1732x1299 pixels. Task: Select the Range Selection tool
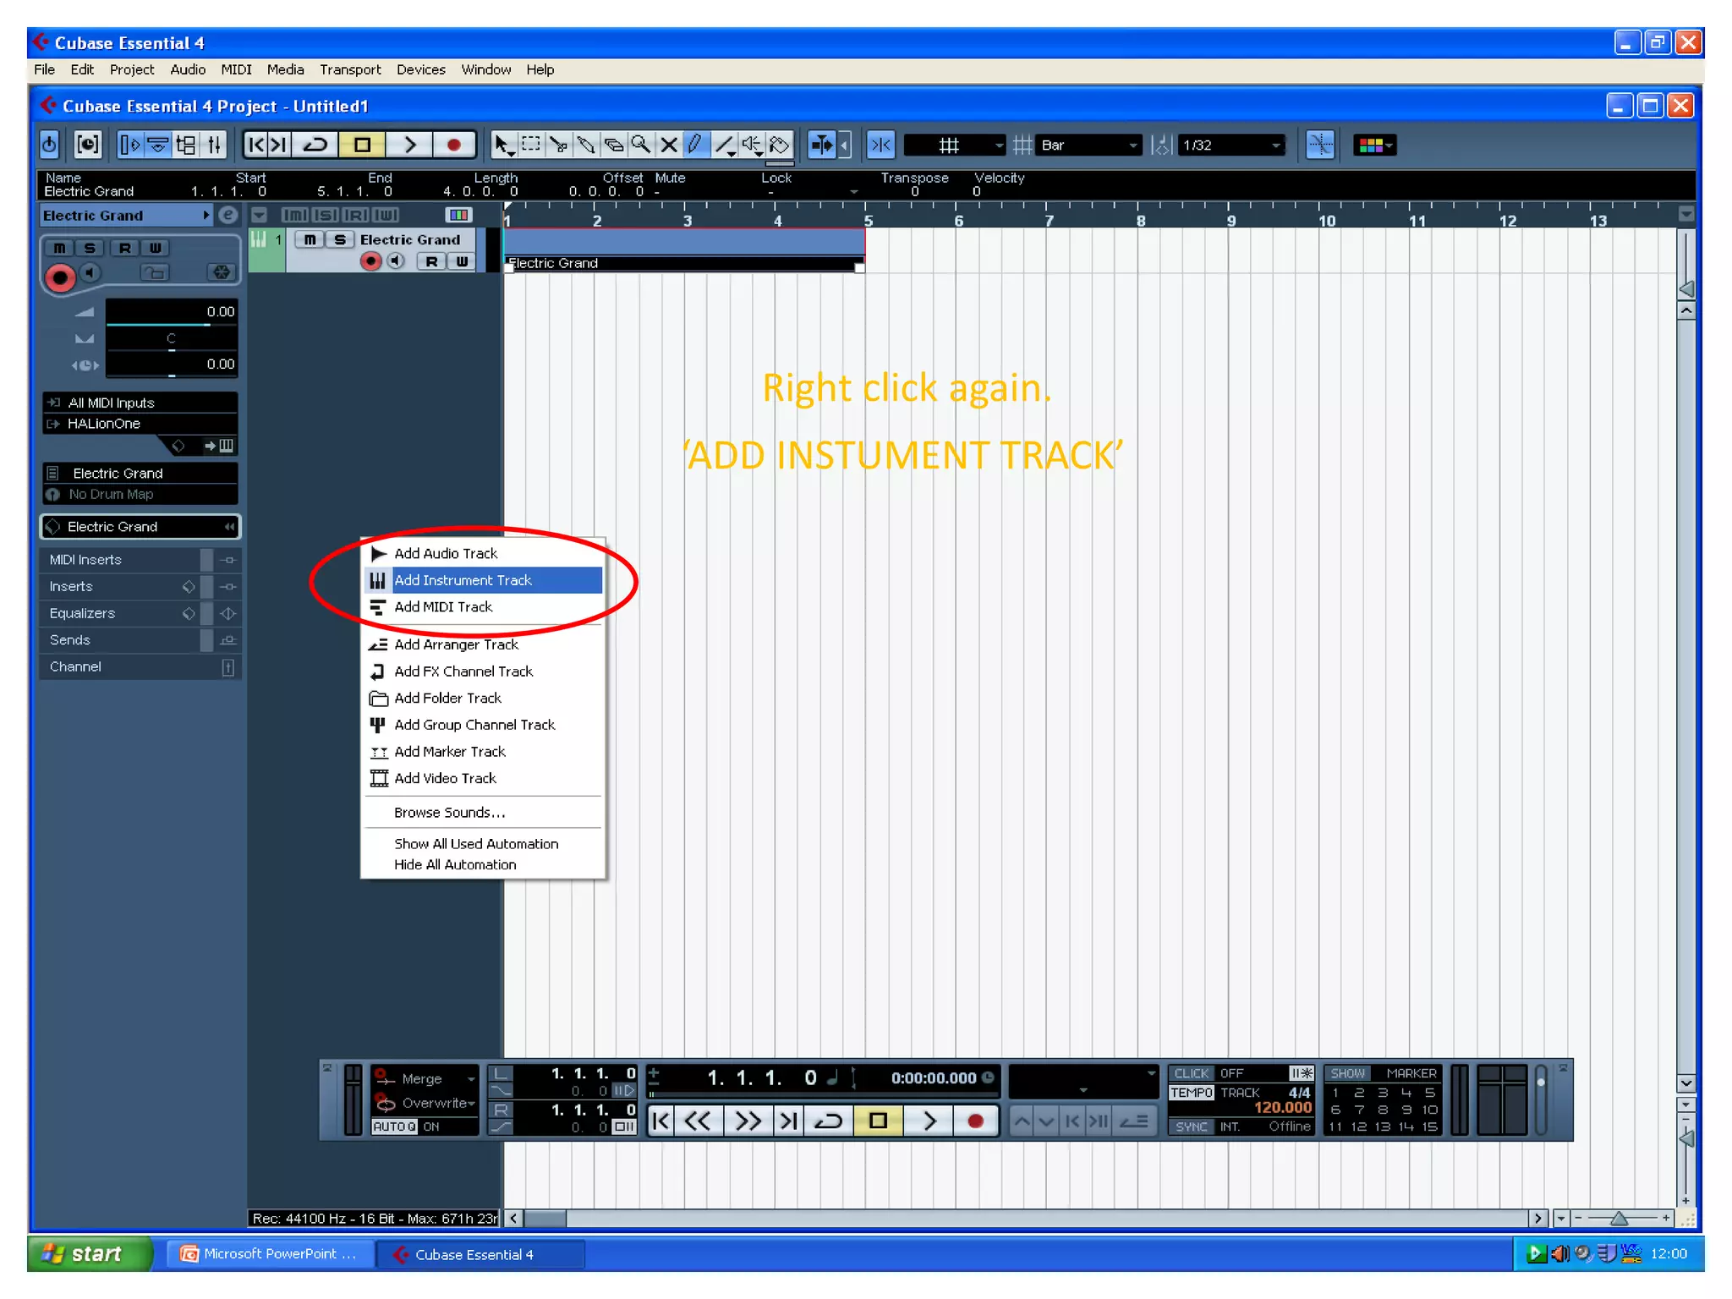coord(531,145)
